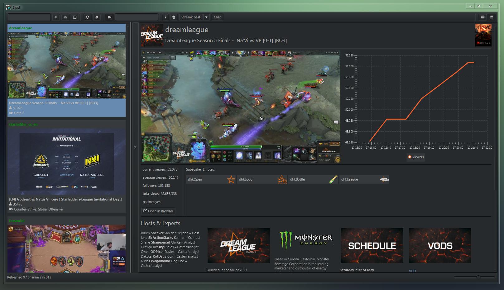Click the 35478 viewer count

18,204
